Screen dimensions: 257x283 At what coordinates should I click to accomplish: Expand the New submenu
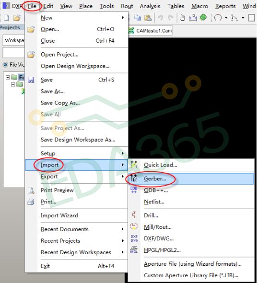77,18
